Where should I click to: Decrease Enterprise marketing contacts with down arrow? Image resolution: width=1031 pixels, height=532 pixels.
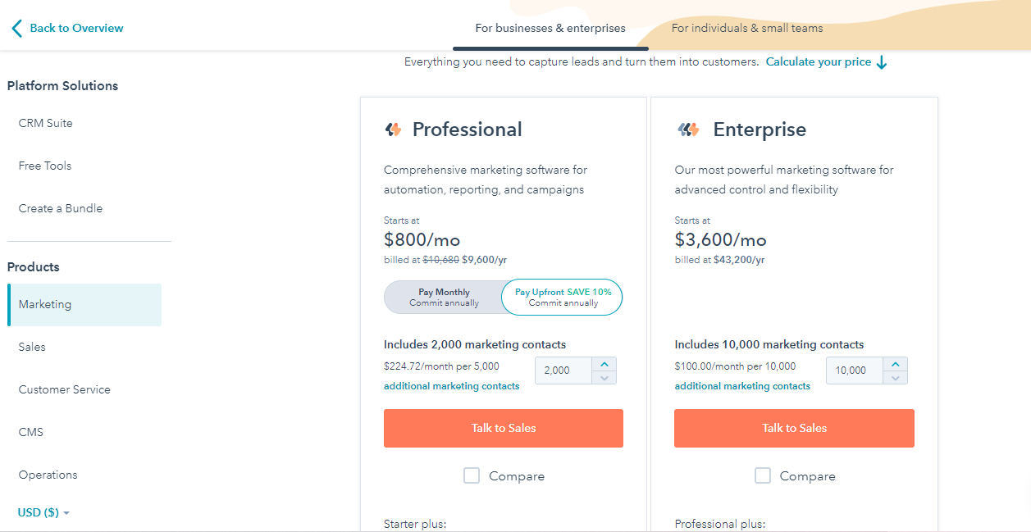896,378
